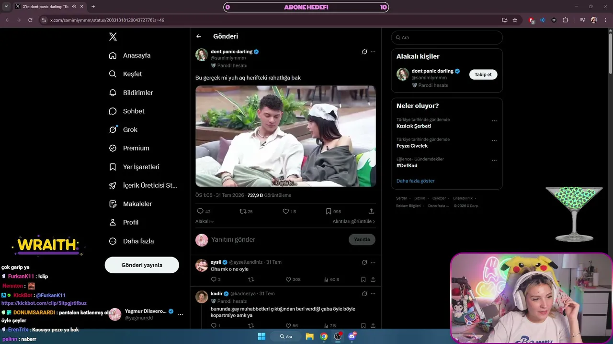Viewport: 613px width, 344px height.
Task: Open Discord from the taskbar
Action: click(x=352, y=336)
